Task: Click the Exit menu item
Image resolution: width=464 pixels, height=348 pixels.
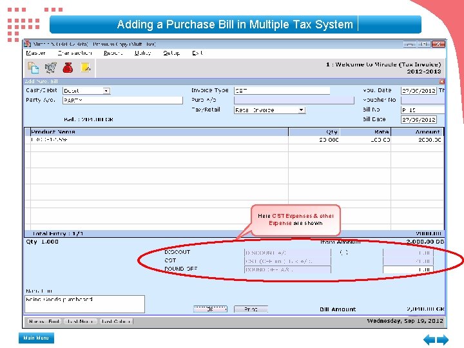Action: click(x=197, y=53)
